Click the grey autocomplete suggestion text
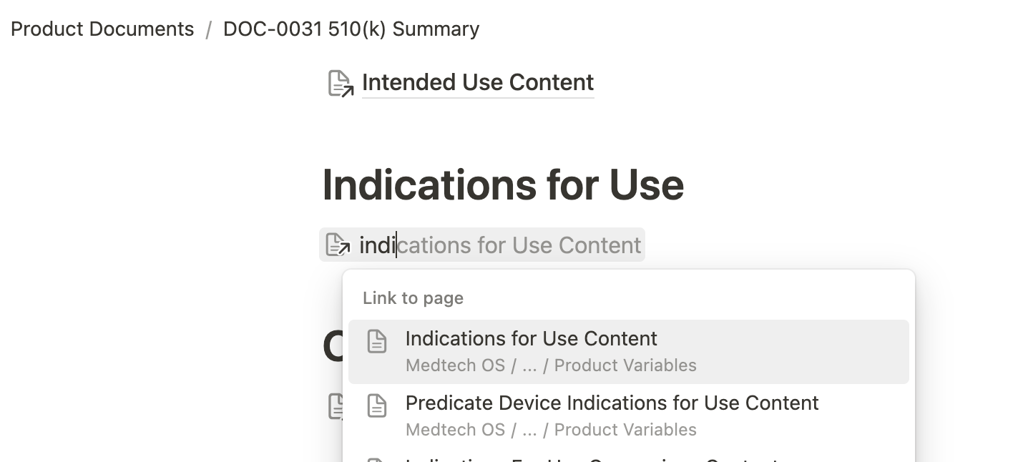The width and height of the screenshot is (1013, 462). point(519,245)
